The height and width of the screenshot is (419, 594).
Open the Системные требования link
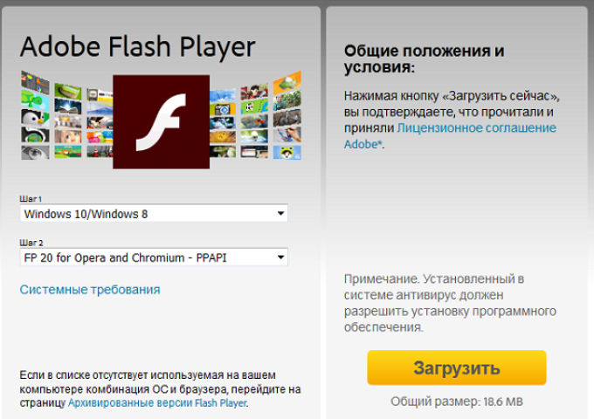90,290
